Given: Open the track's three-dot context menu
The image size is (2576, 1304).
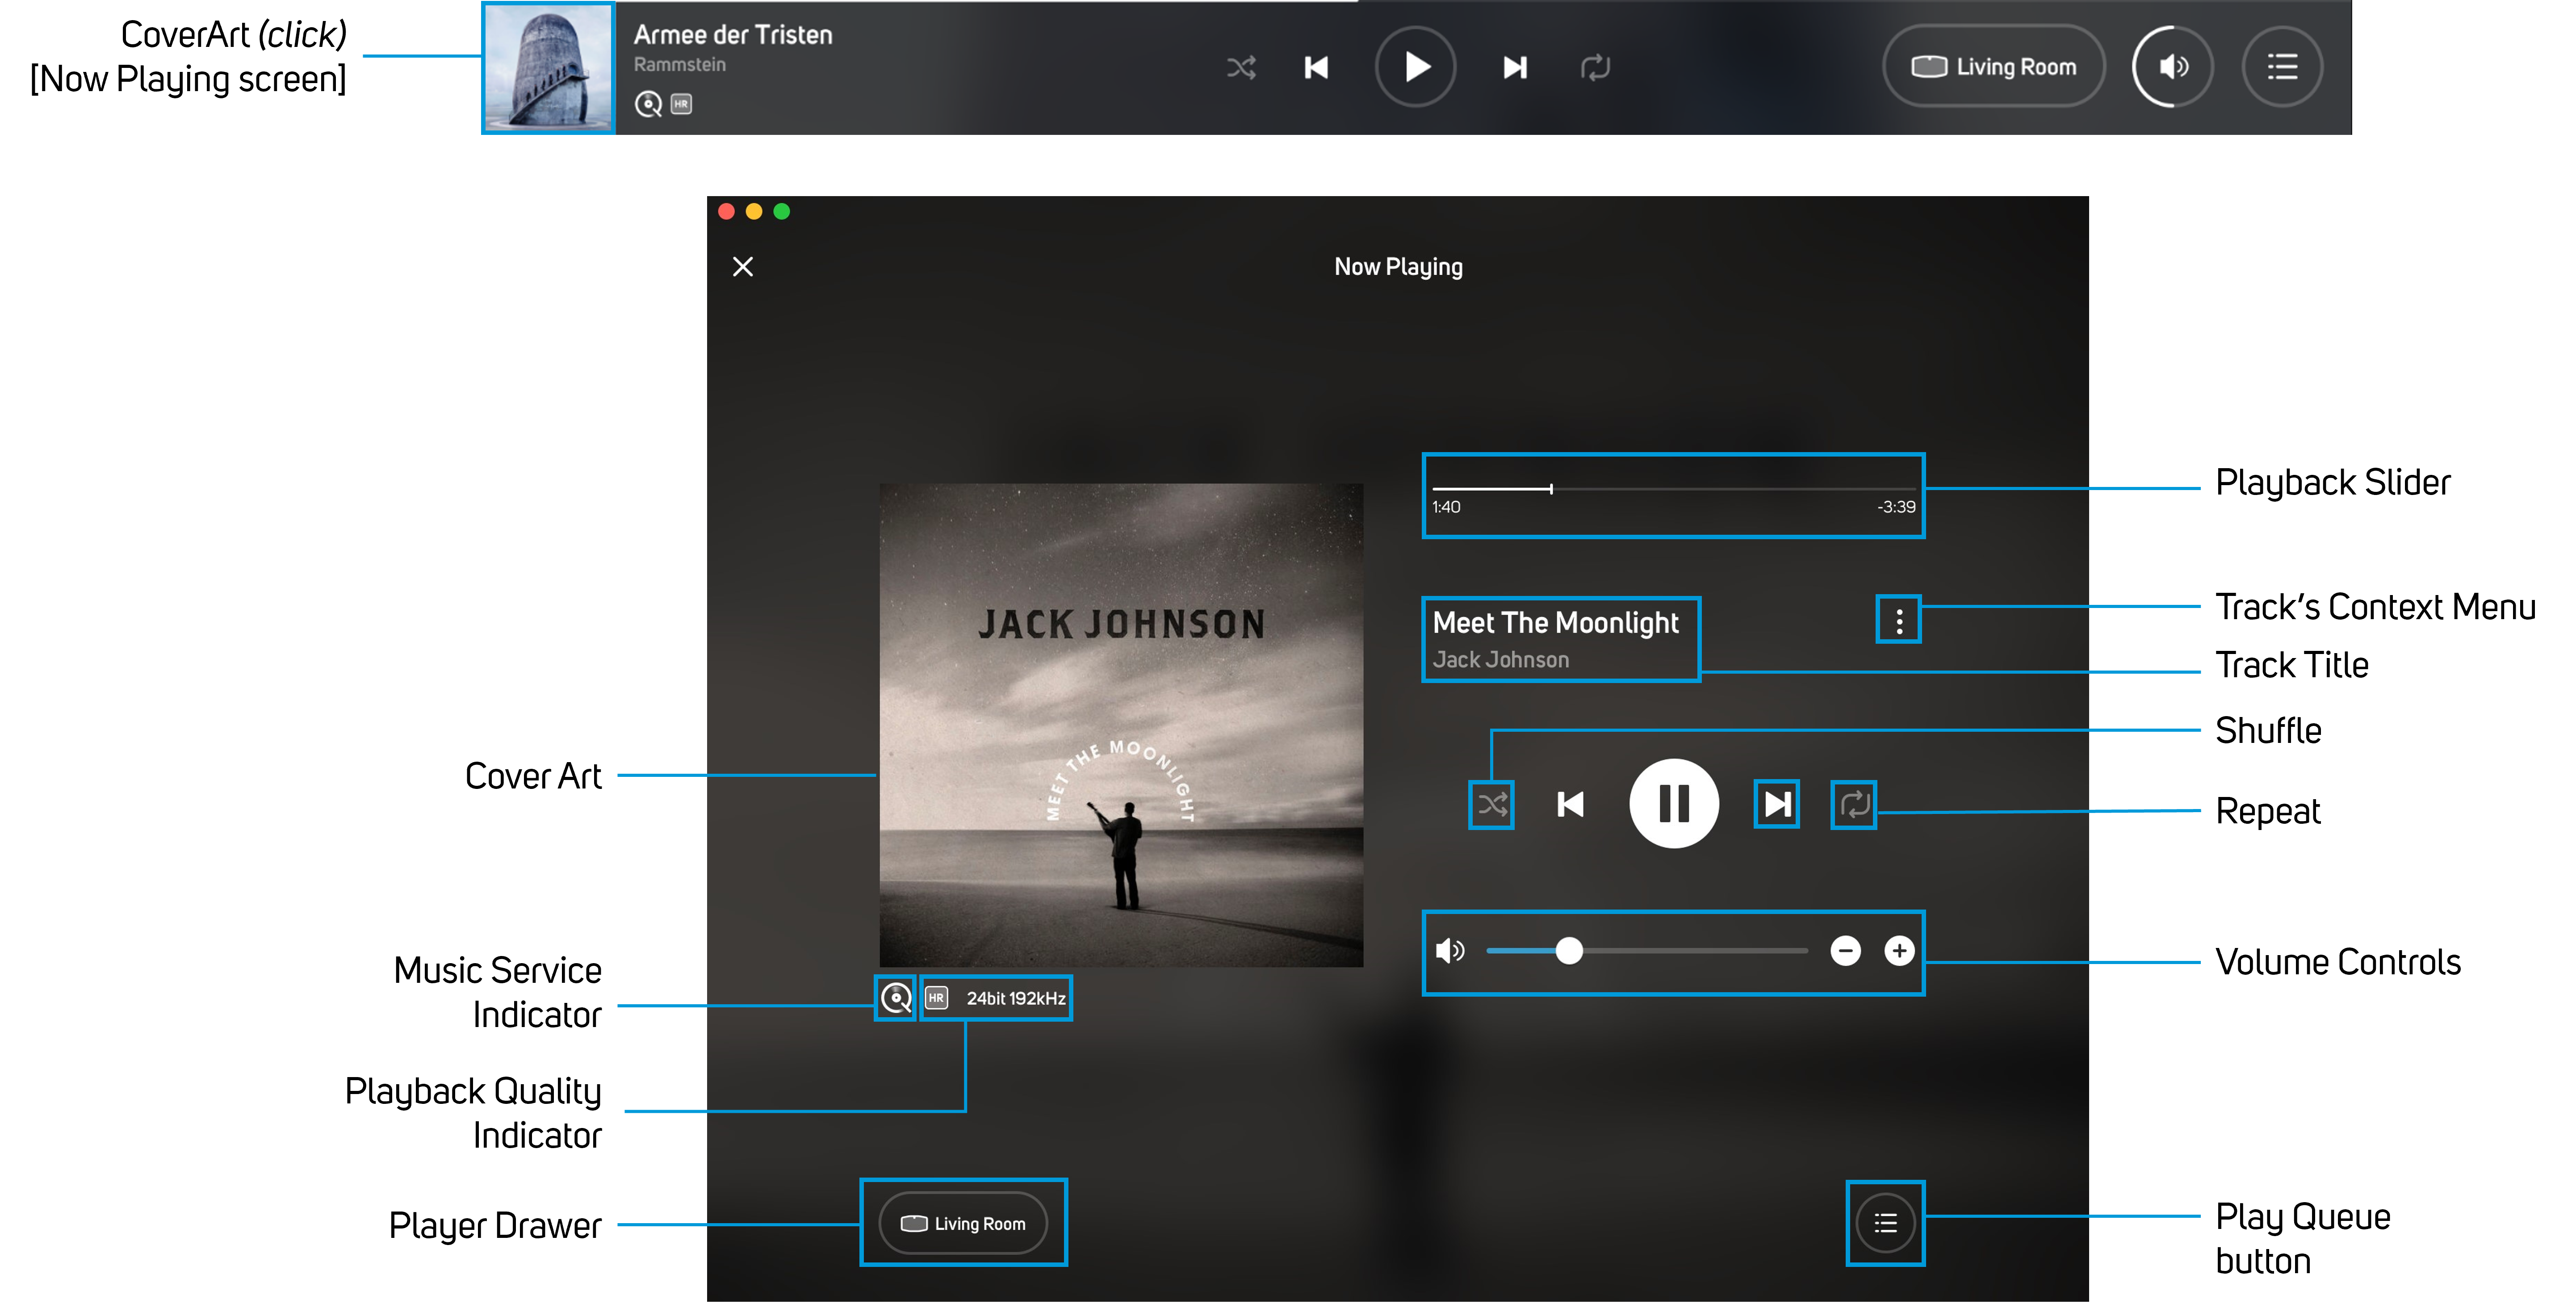Looking at the screenshot, I should (x=1899, y=621).
